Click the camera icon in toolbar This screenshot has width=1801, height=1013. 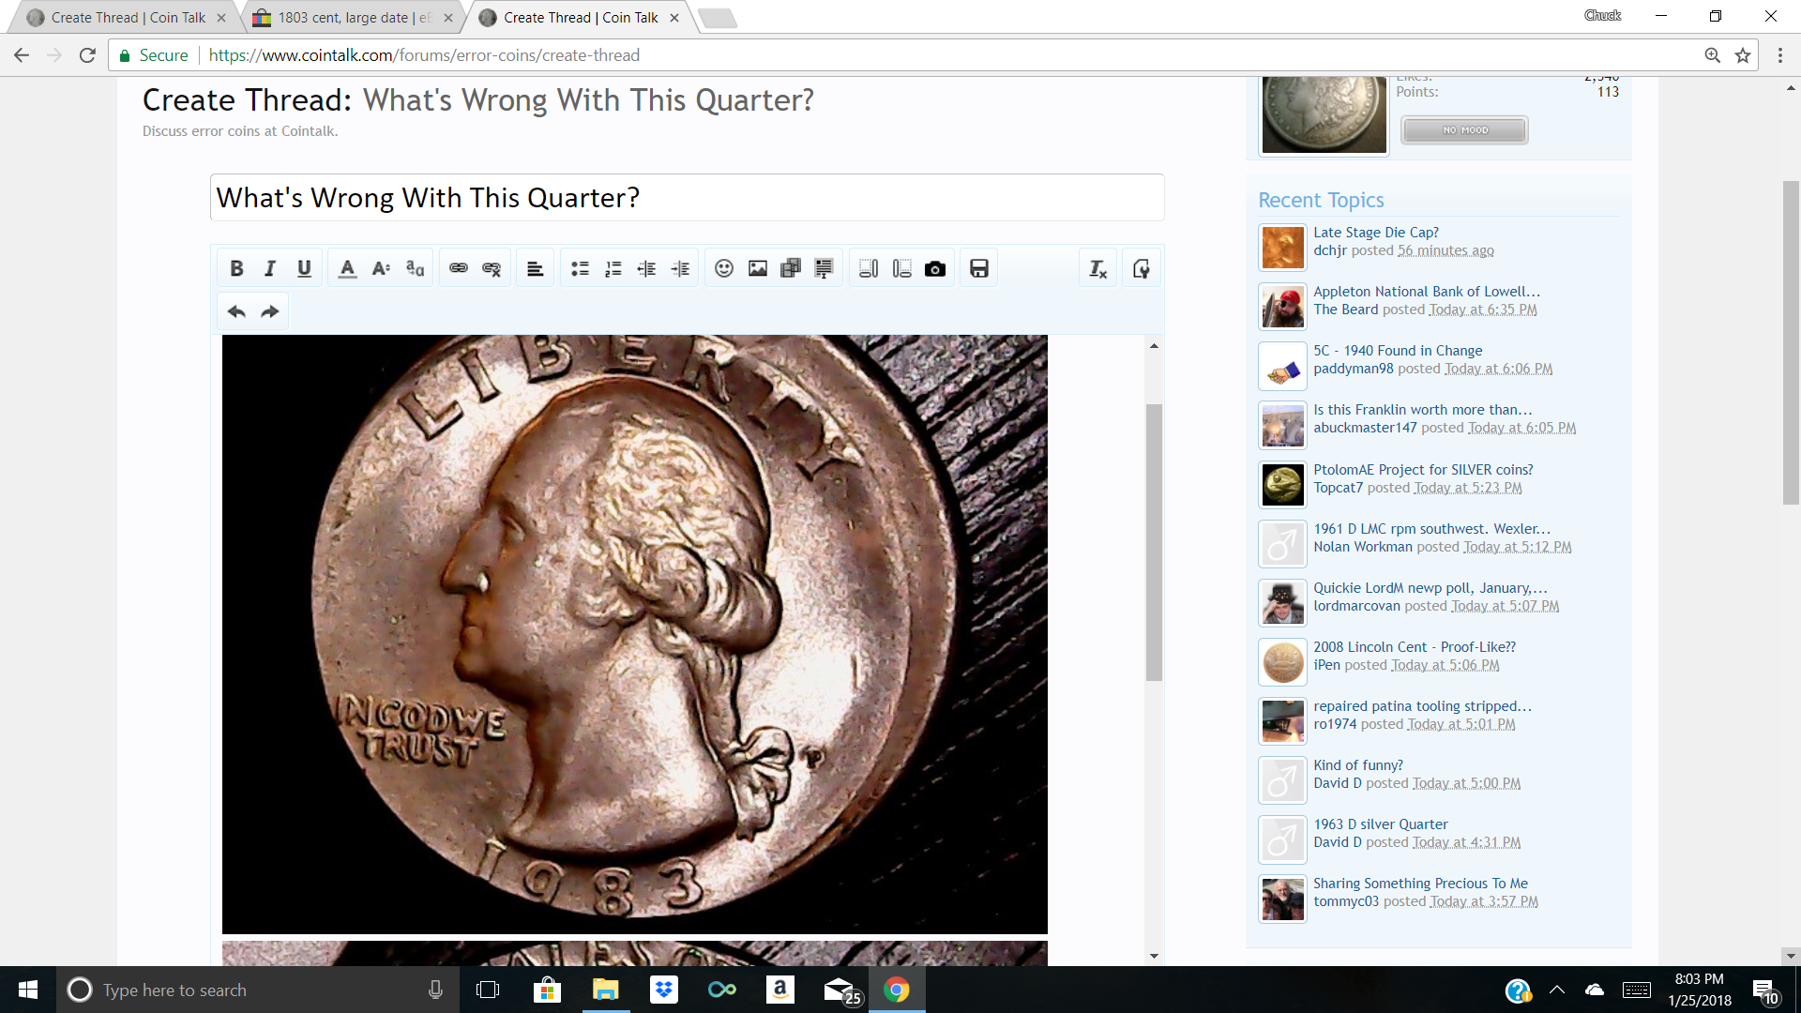934,269
